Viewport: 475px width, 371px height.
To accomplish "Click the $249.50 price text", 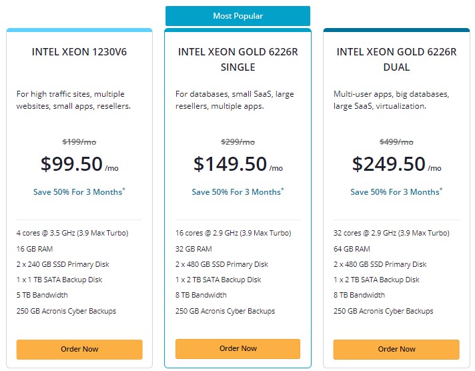I will (x=388, y=164).
